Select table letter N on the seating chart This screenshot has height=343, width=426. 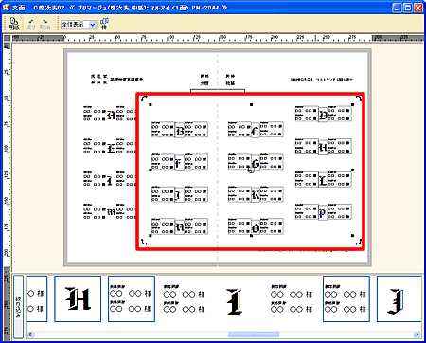tap(179, 227)
